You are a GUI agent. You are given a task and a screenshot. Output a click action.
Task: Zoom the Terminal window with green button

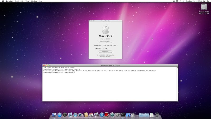coord(49,65)
